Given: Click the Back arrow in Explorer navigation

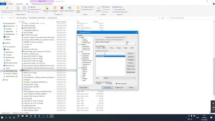Looking at the screenshot, I should point(2,18).
